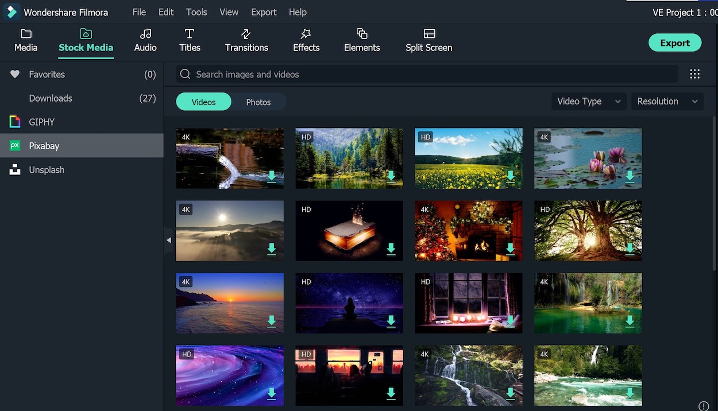Open the Audio library icon
The width and height of the screenshot is (718, 411).
[145, 34]
